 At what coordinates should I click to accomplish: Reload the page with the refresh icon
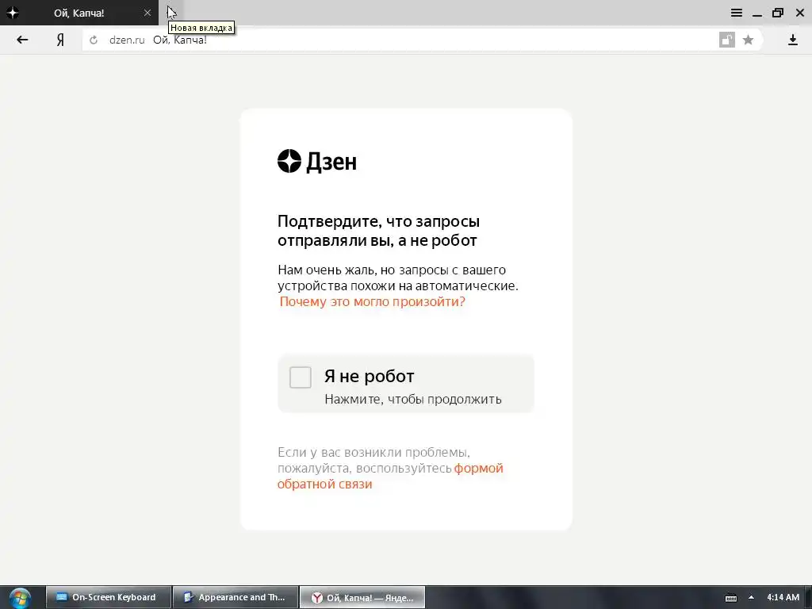tap(94, 40)
